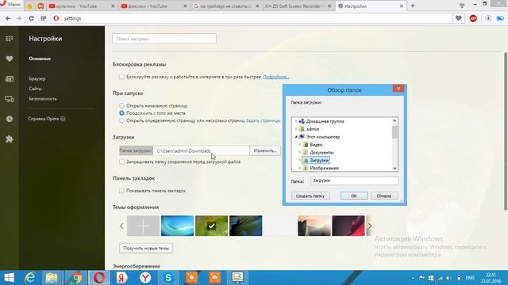Select Продолжить с того же места option
The width and height of the screenshot is (508, 285).
(121, 113)
